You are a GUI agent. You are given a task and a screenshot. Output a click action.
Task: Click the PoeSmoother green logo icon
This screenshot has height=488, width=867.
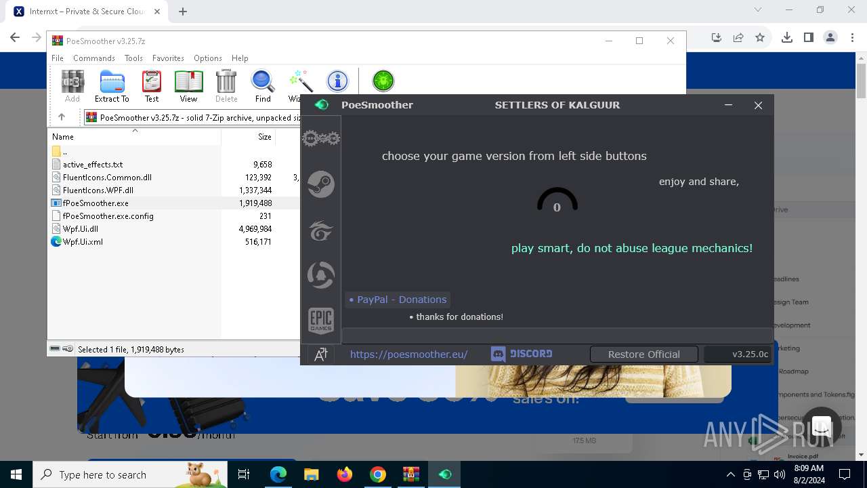[322, 105]
